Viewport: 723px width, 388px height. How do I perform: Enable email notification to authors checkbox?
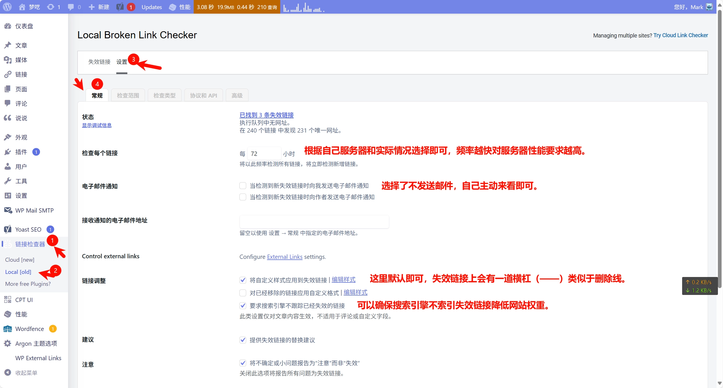pos(243,197)
